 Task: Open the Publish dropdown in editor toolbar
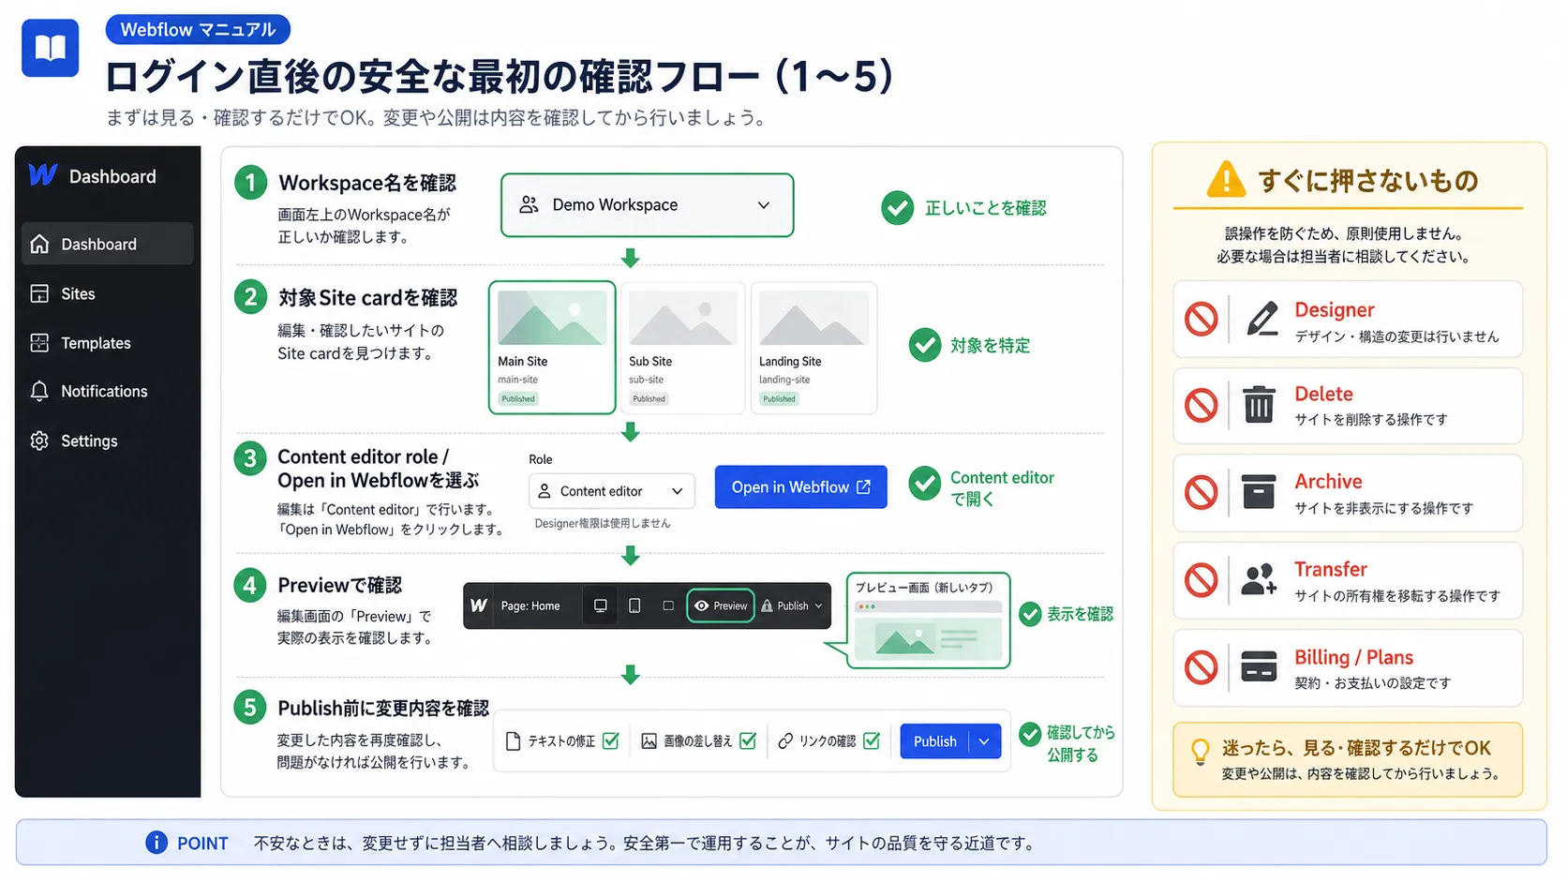pos(793,605)
